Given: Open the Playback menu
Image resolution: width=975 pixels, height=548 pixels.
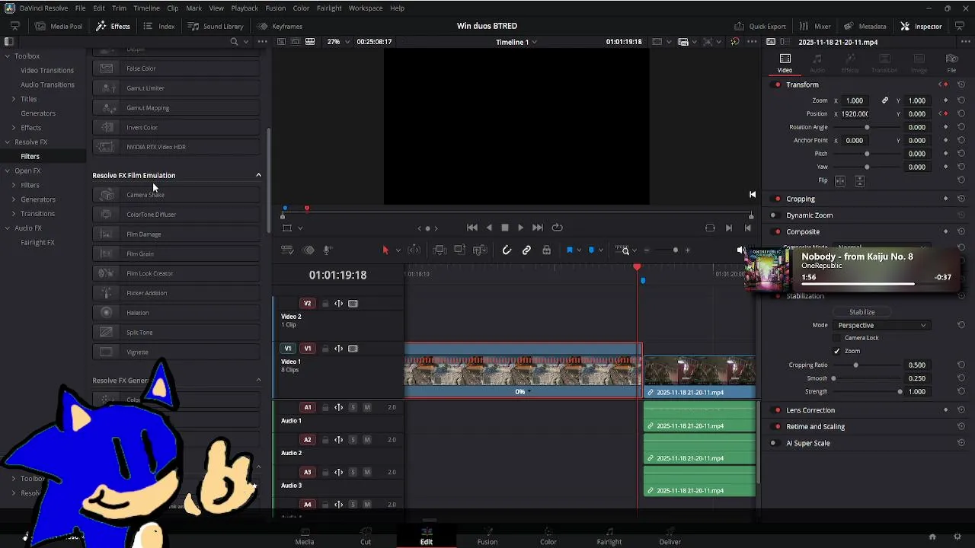Looking at the screenshot, I should tap(245, 8).
